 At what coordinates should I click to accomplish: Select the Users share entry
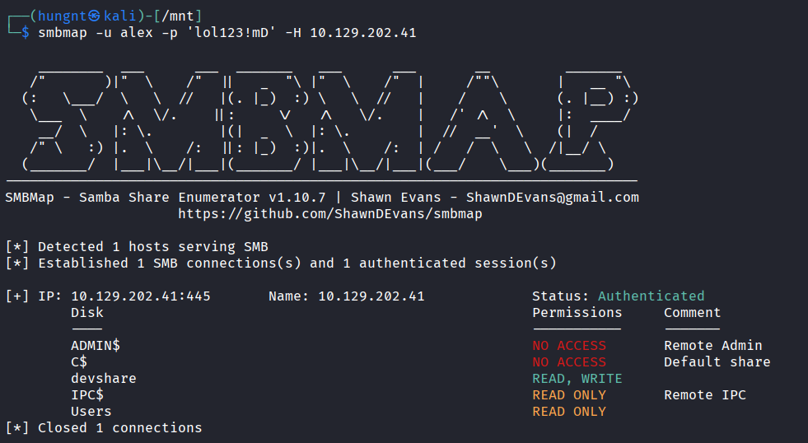coord(91,412)
